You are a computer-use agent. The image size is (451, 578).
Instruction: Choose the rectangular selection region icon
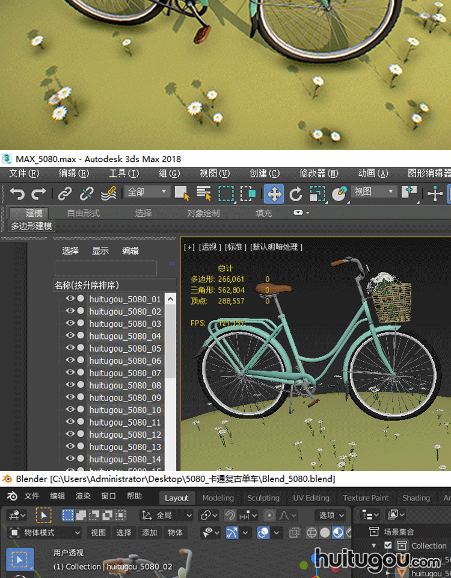click(x=226, y=193)
